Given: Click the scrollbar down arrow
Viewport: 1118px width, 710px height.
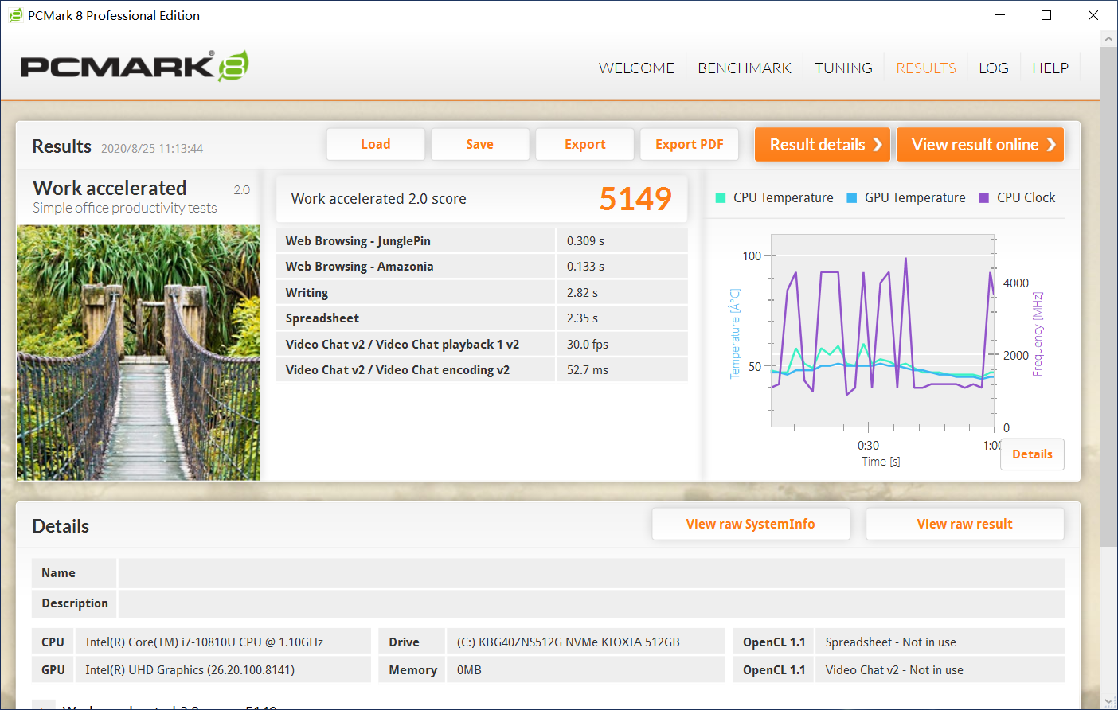Looking at the screenshot, I should click(1108, 701).
